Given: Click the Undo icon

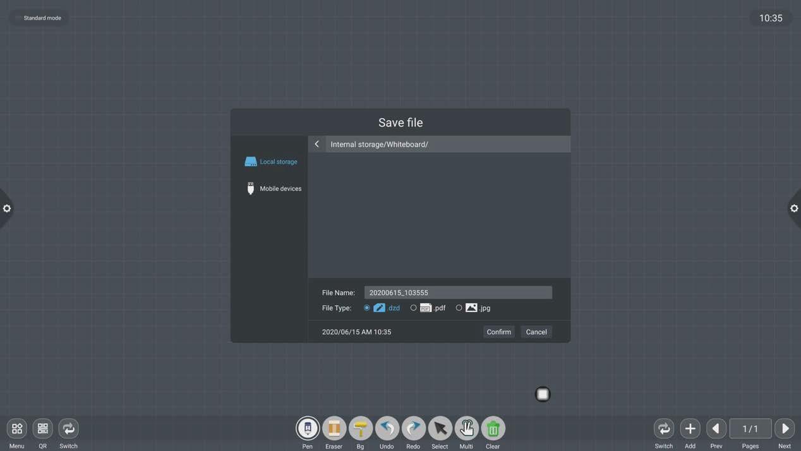Looking at the screenshot, I should click(x=387, y=428).
